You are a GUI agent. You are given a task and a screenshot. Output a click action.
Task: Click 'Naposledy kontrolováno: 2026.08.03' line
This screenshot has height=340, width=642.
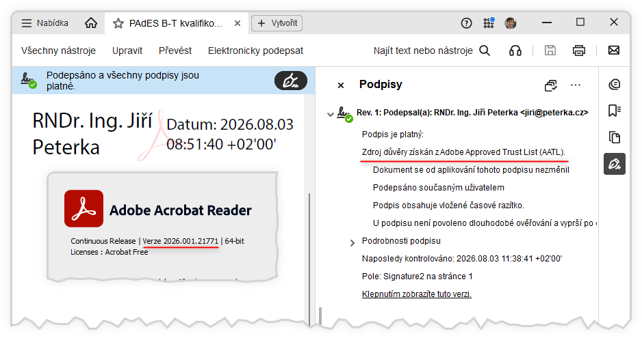462,258
